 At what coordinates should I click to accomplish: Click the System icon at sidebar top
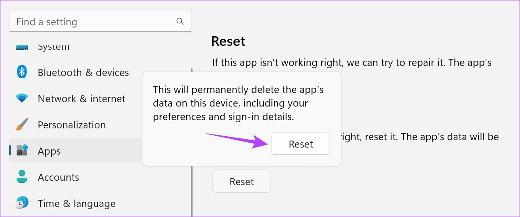coord(22,48)
